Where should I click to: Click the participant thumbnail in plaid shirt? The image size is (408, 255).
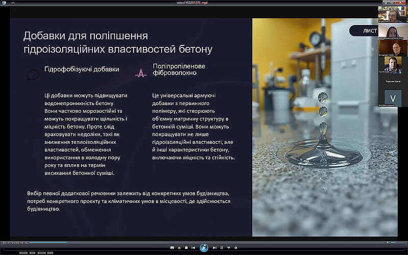coord(393,65)
